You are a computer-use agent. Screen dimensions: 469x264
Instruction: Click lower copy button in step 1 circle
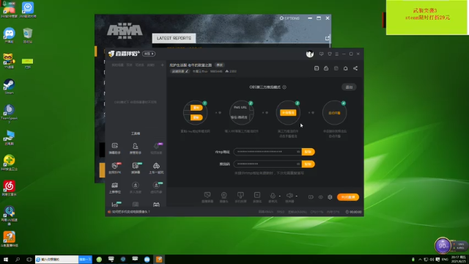coord(196,117)
